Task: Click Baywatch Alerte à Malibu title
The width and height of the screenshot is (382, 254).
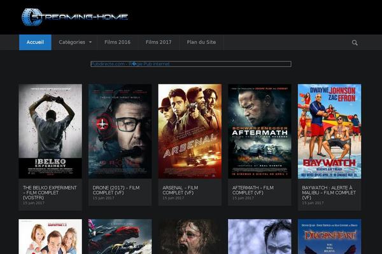Action: point(329,192)
